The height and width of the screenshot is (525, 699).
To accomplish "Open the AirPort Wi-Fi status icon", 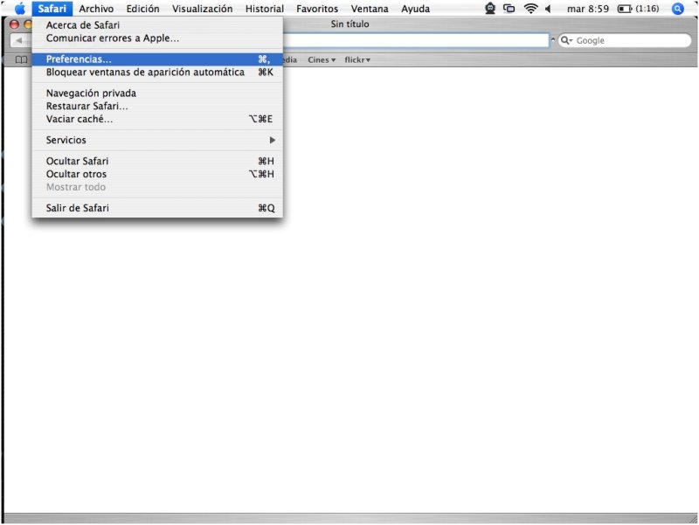I will (x=530, y=9).
